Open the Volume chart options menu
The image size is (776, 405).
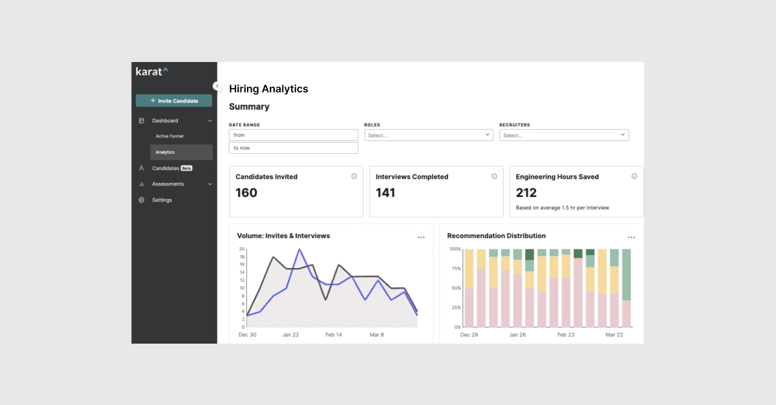421,236
